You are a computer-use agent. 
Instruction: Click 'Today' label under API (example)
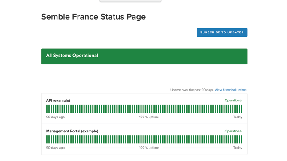[x=238, y=117]
